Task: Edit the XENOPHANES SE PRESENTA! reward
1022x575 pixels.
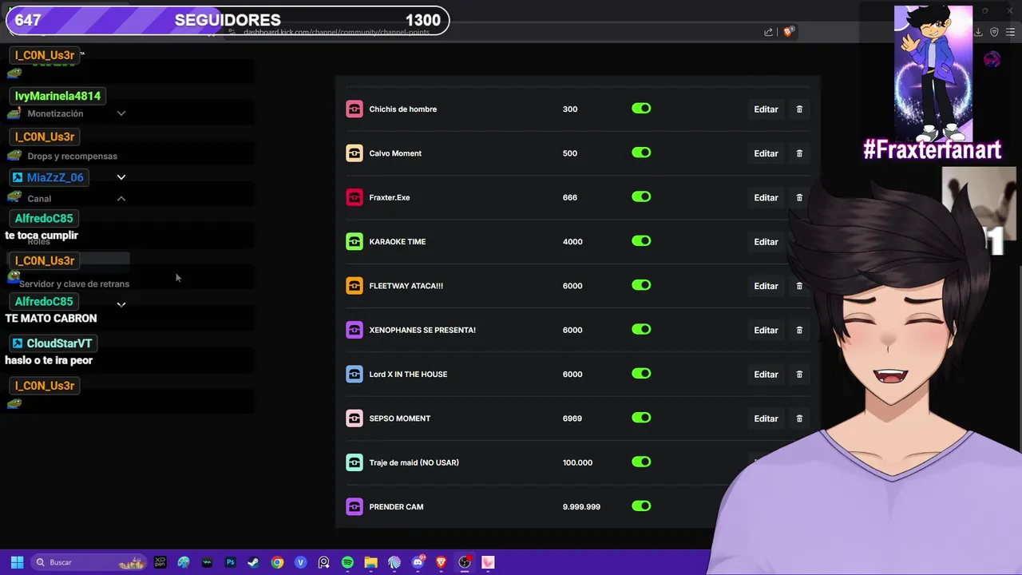Action: click(766, 330)
